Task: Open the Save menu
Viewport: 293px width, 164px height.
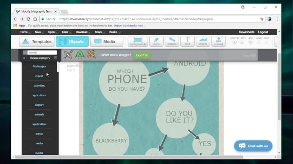Action: point(39,32)
